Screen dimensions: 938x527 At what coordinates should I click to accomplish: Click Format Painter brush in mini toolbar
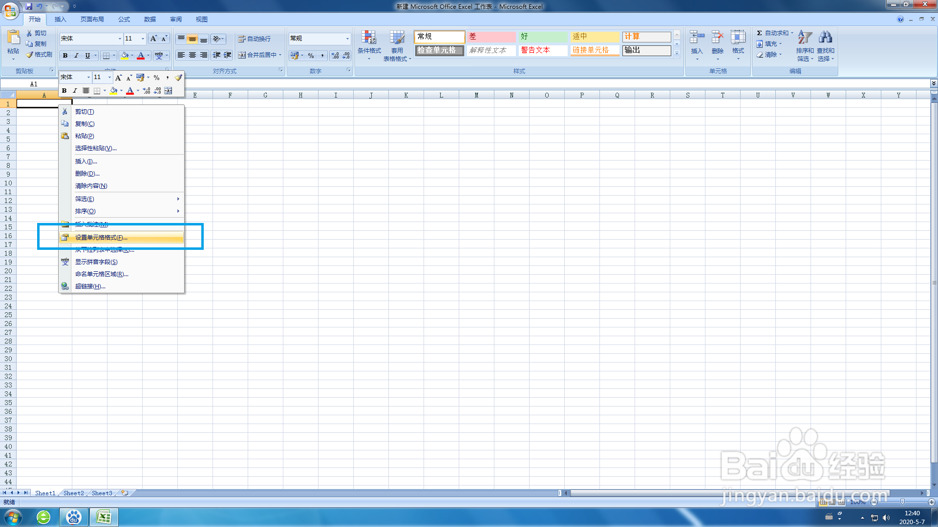point(178,78)
